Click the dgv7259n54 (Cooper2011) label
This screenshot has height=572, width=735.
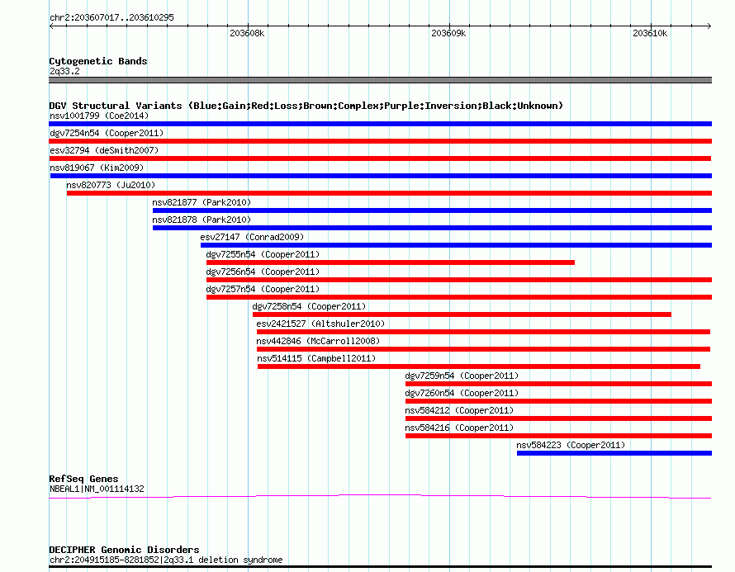(462, 376)
